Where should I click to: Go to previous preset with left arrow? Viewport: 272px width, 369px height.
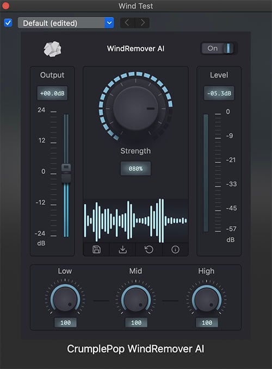click(x=127, y=23)
